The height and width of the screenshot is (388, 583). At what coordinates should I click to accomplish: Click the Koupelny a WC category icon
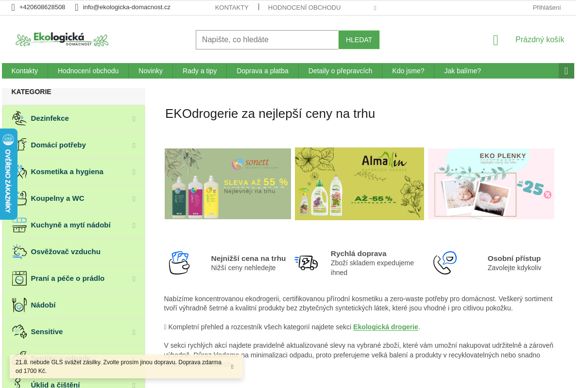[x=19, y=198]
